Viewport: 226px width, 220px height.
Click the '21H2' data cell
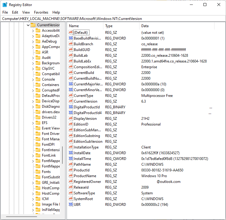coord(145,119)
